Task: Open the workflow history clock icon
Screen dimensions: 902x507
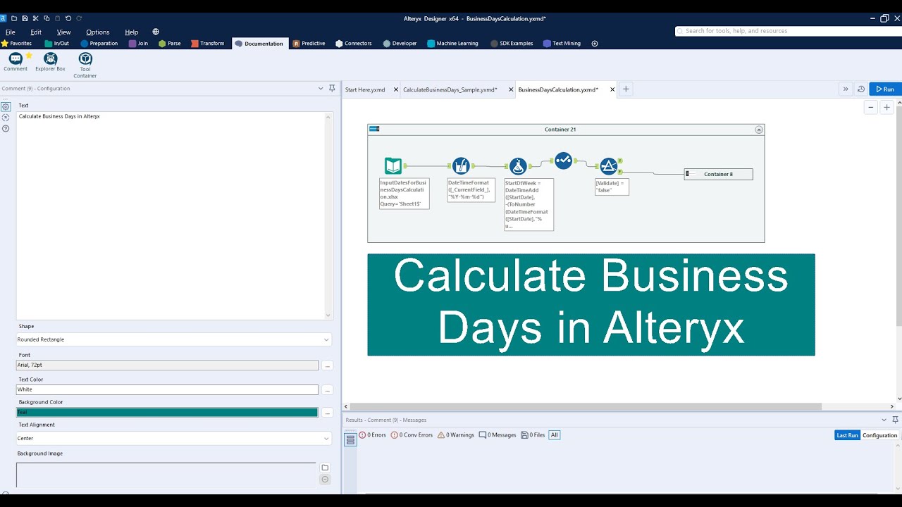Action: click(x=860, y=89)
